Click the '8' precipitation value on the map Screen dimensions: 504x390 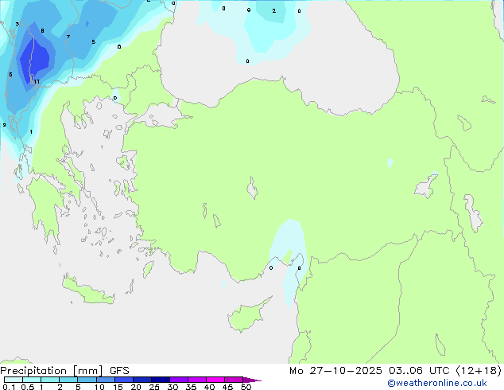pyautogui.click(x=42, y=31)
